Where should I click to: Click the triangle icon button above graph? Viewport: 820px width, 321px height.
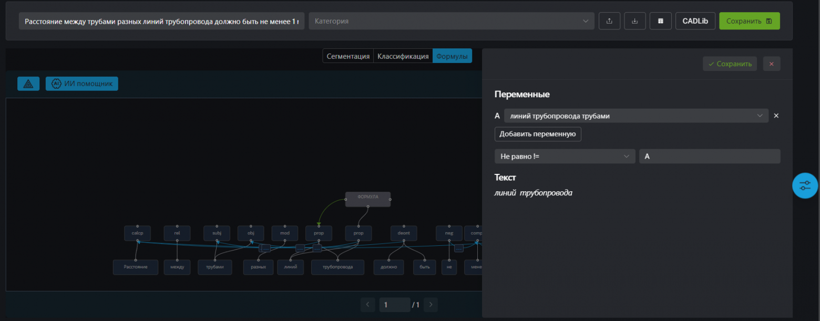[x=28, y=84]
